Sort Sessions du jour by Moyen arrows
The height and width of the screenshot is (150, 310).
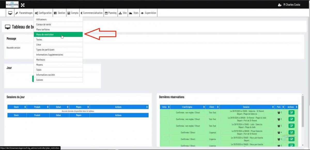coord(88,107)
